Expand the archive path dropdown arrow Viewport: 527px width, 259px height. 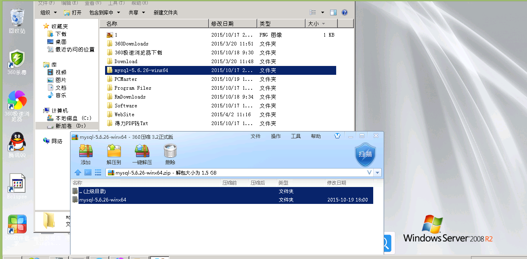tap(377, 173)
